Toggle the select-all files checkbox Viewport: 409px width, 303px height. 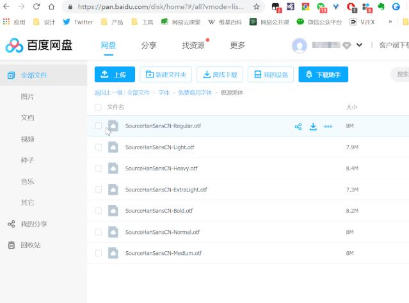tap(99, 107)
